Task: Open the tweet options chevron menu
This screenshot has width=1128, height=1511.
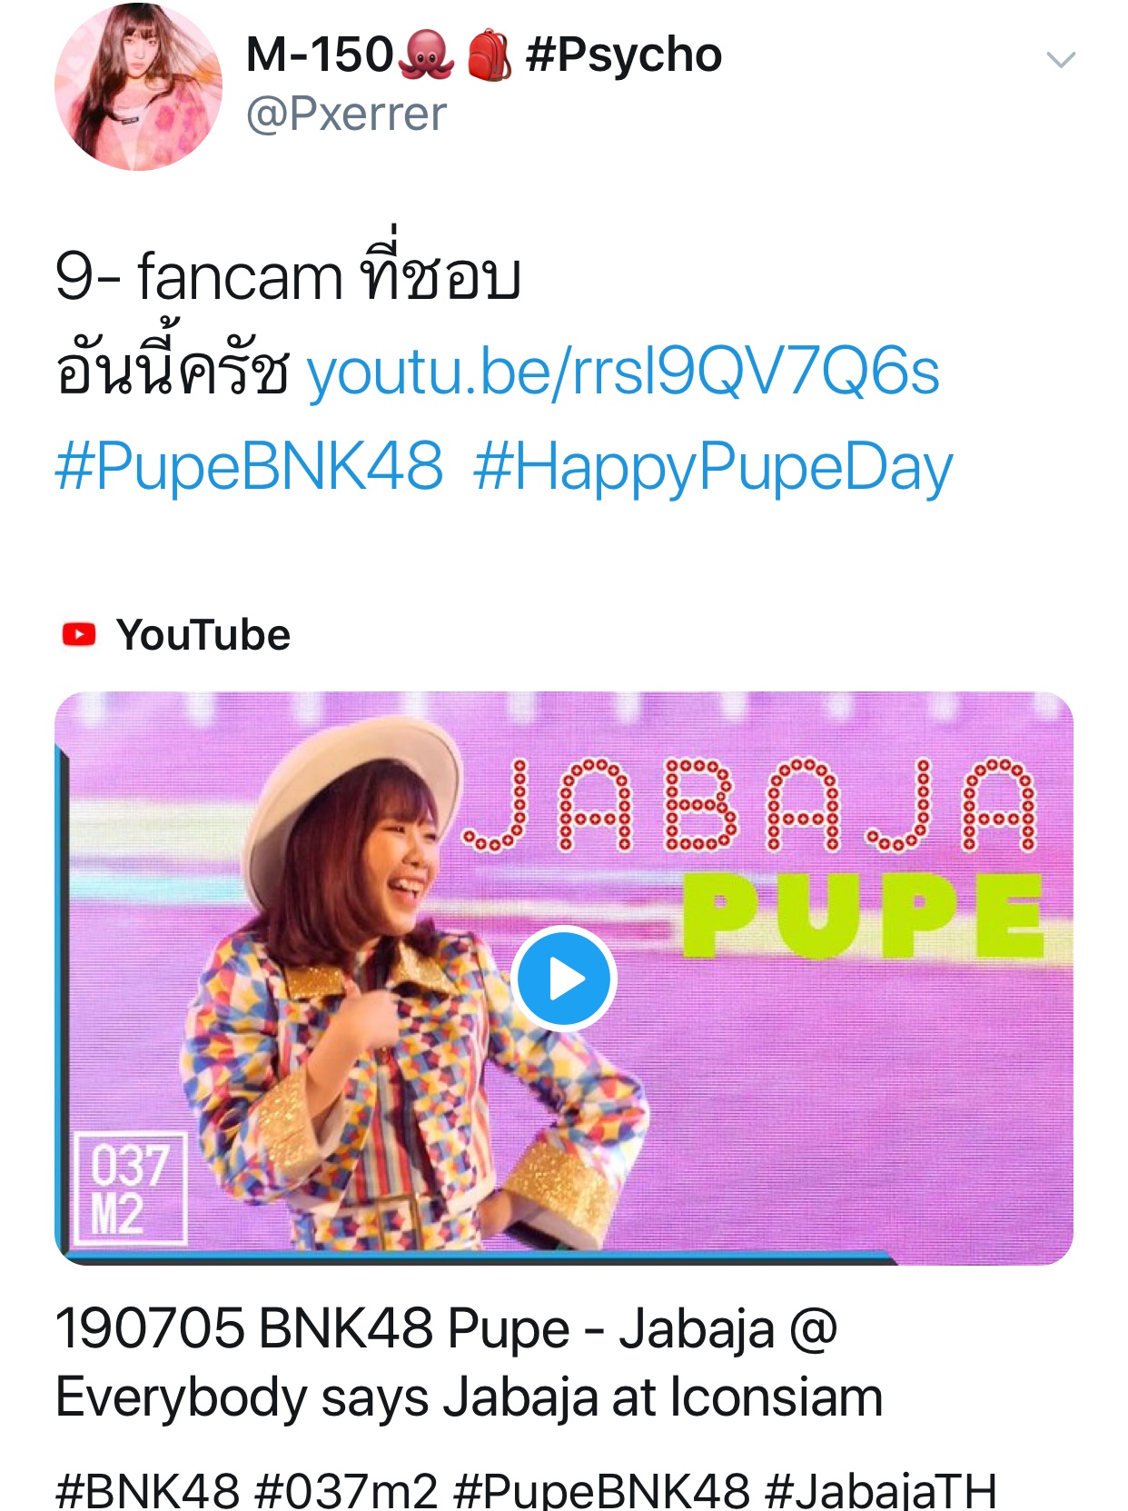Action: [x=1060, y=60]
